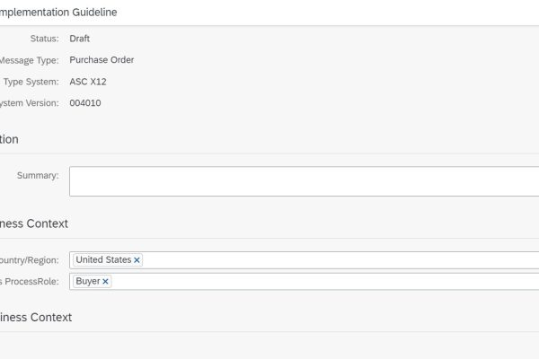
Task: Click the Purchase Order message type value
Action: [102, 60]
